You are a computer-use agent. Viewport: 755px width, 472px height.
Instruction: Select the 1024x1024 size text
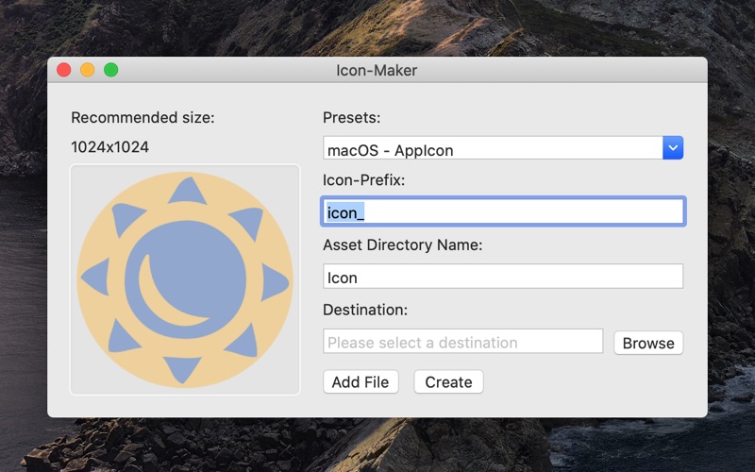pos(109,147)
